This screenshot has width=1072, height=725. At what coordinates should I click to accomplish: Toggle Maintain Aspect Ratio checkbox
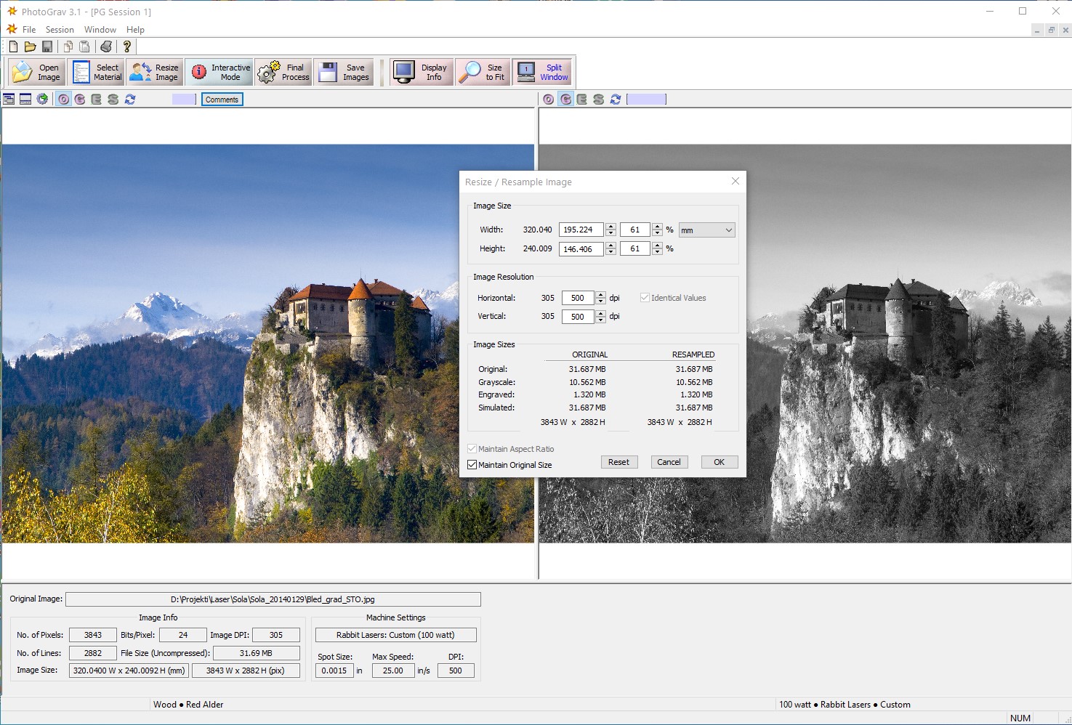pos(472,449)
